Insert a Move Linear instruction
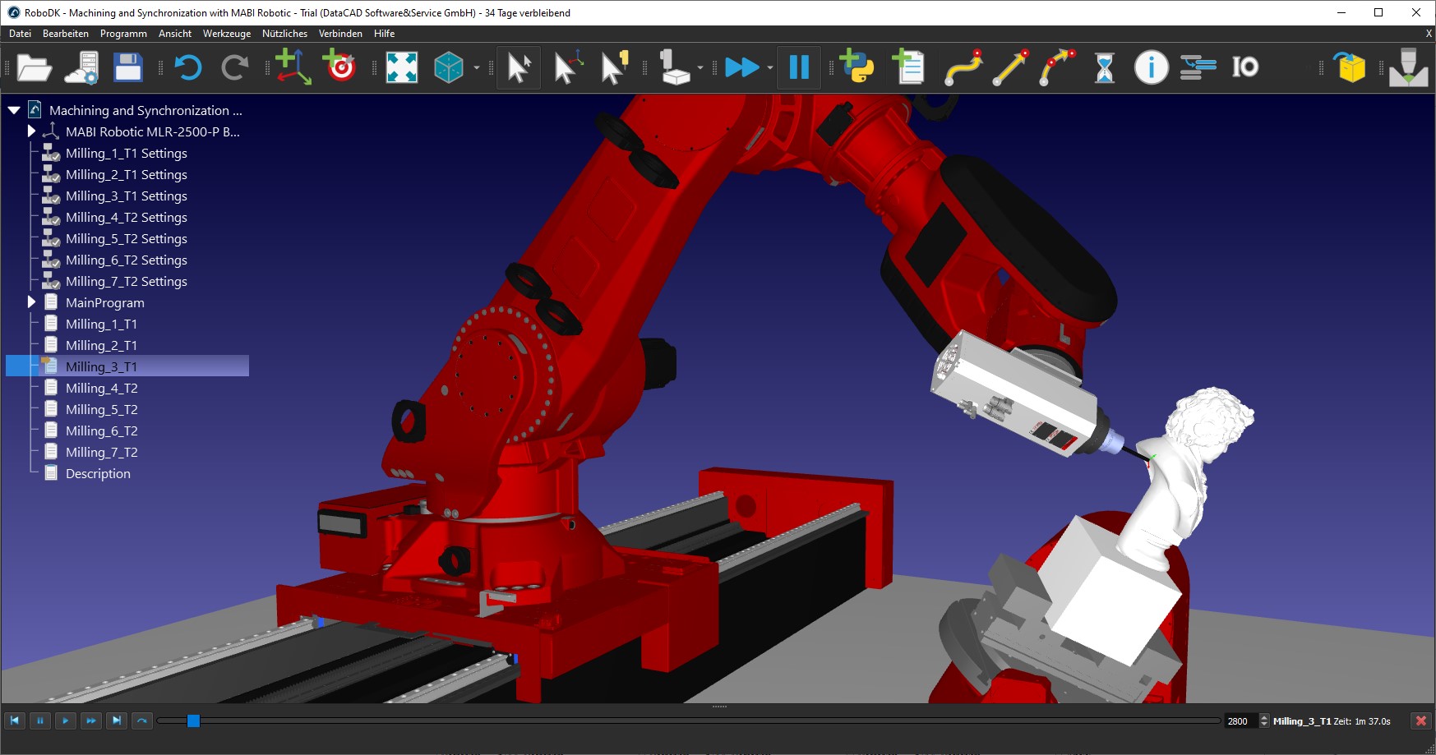The height and width of the screenshot is (755, 1436). pyautogui.click(x=1009, y=67)
